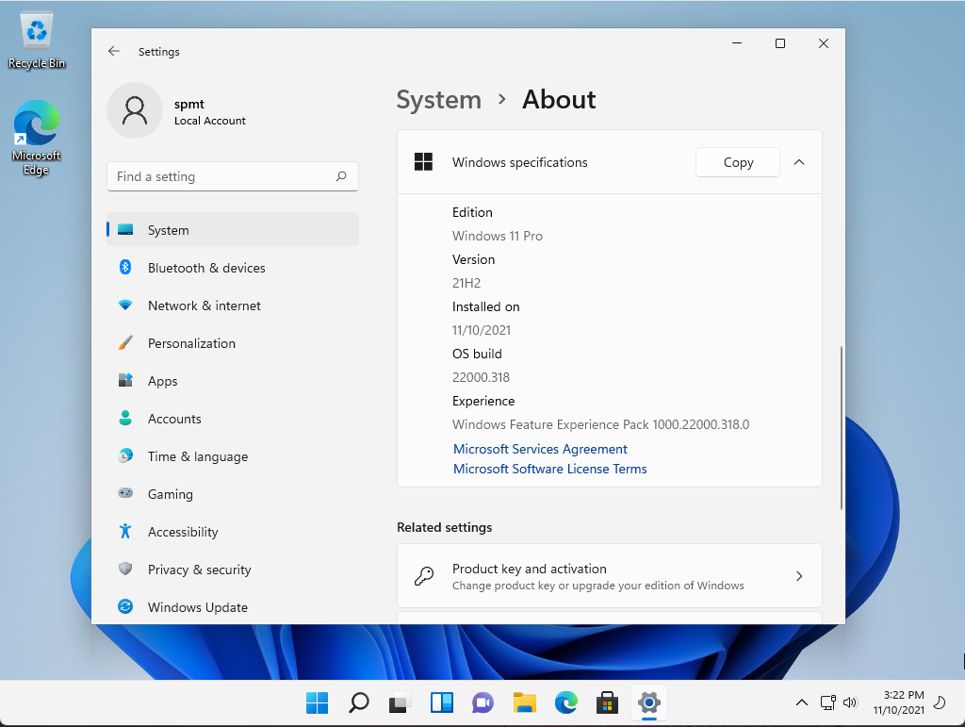
Task: Open Accounts settings page
Action: pyautogui.click(x=233, y=418)
